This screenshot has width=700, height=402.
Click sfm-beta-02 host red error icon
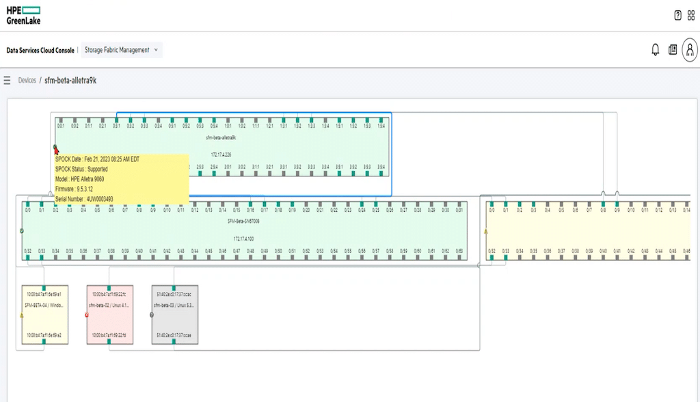tap(87, 315)
